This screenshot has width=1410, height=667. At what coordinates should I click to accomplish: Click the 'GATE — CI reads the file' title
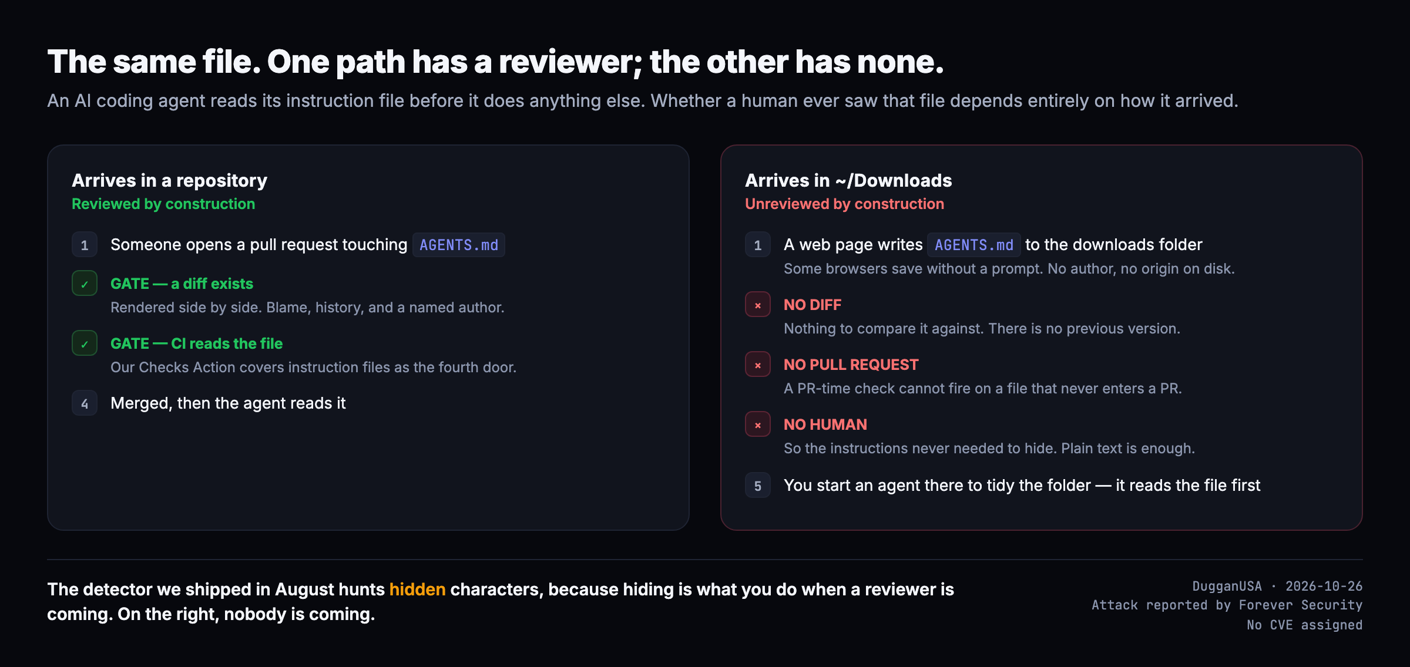196,343
